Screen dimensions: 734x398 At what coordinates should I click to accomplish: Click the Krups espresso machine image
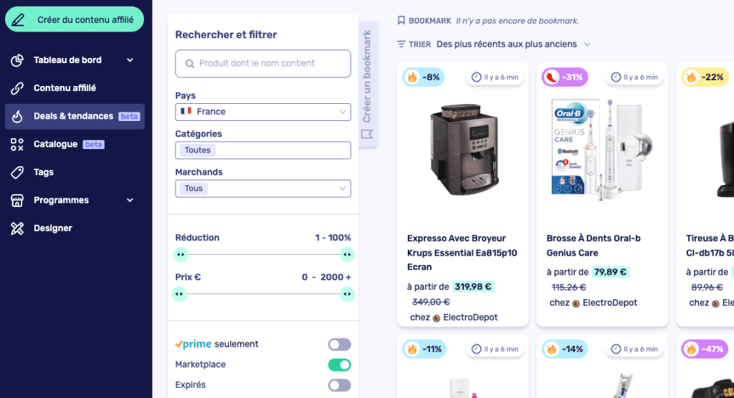463,149
